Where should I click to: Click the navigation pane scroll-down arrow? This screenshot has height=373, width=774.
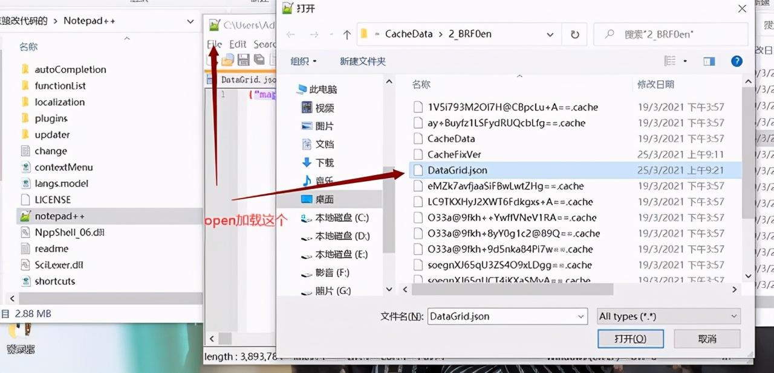pos(389,290)
